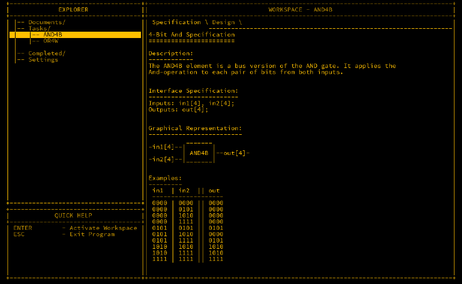Click the in2 column header
The height and width of the screenshot is (284, 462).
pos(184,191)
